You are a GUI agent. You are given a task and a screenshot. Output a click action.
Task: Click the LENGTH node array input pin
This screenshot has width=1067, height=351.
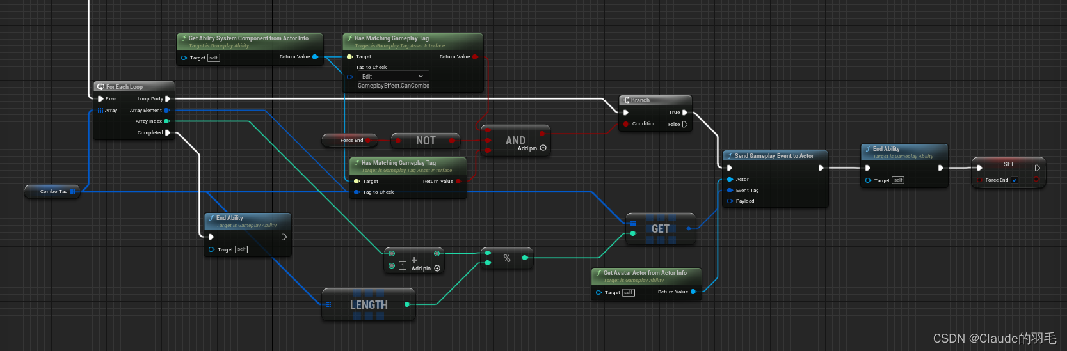[x=328, y=304]
